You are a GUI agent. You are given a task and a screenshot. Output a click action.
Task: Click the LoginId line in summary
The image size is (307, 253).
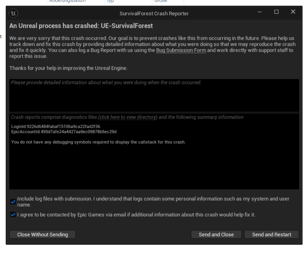(x=56, y=126)
